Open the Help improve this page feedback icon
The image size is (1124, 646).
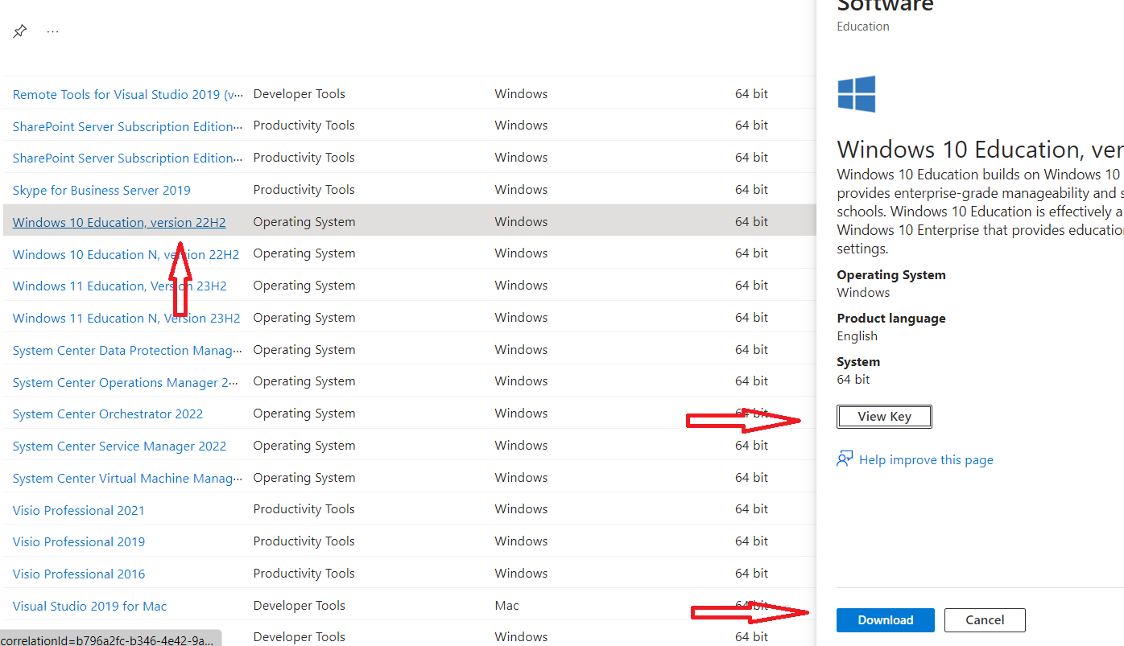click(845, 459)
